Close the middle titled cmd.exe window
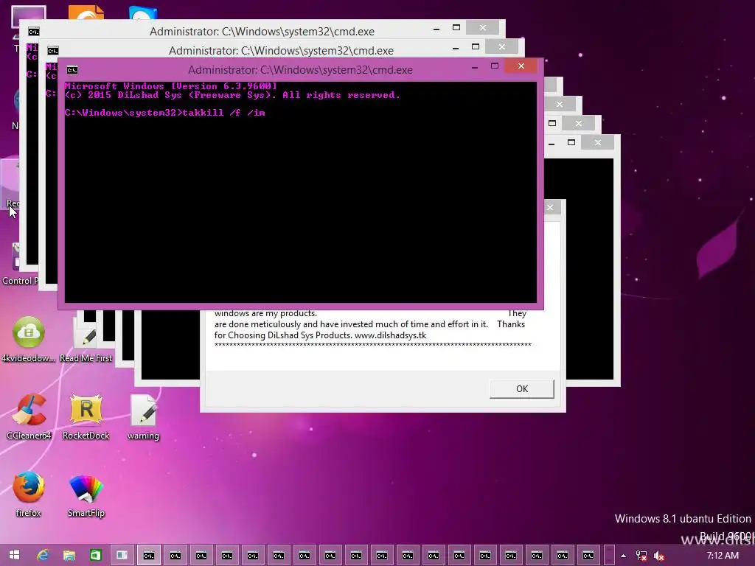Screen dimensions: 755x566 [501, 46]
